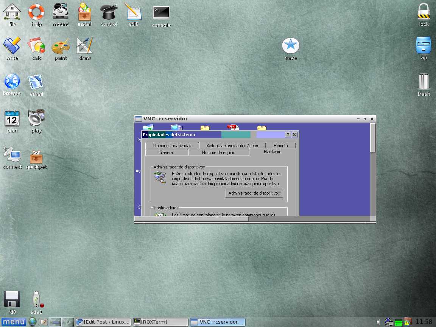Screen dimensions: 436x327
Task: Open the quickpet desktop icon
Action: [x=36, y=156]
